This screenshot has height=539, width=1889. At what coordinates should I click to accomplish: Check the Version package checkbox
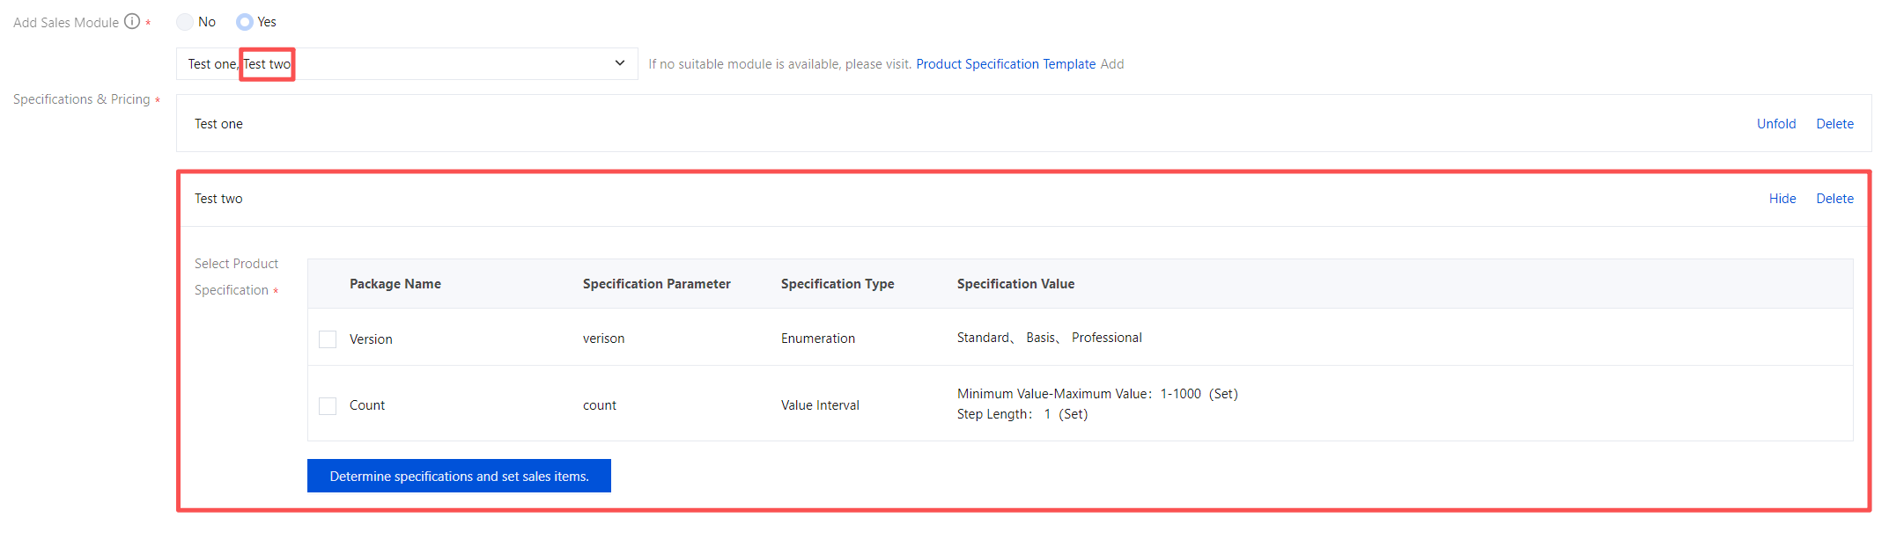click(328, 339)
